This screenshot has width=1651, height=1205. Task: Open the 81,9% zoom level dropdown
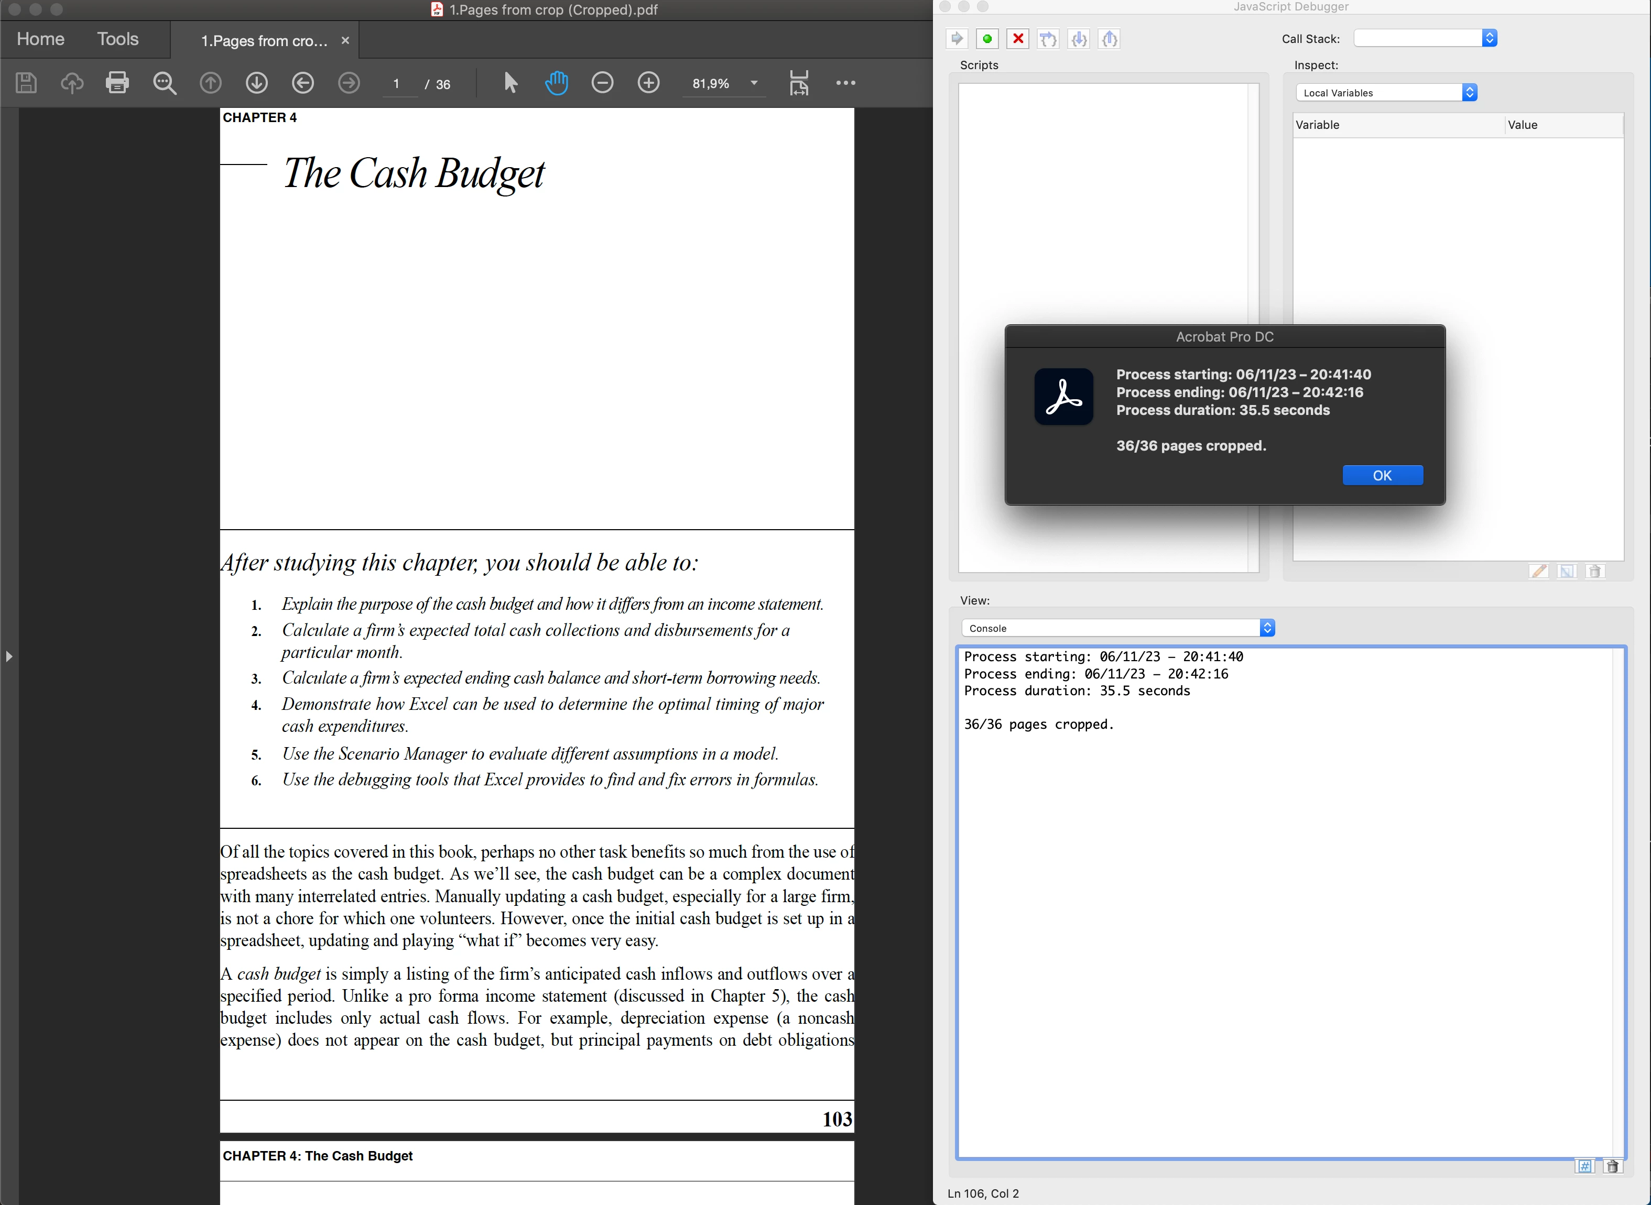(754, 83)
